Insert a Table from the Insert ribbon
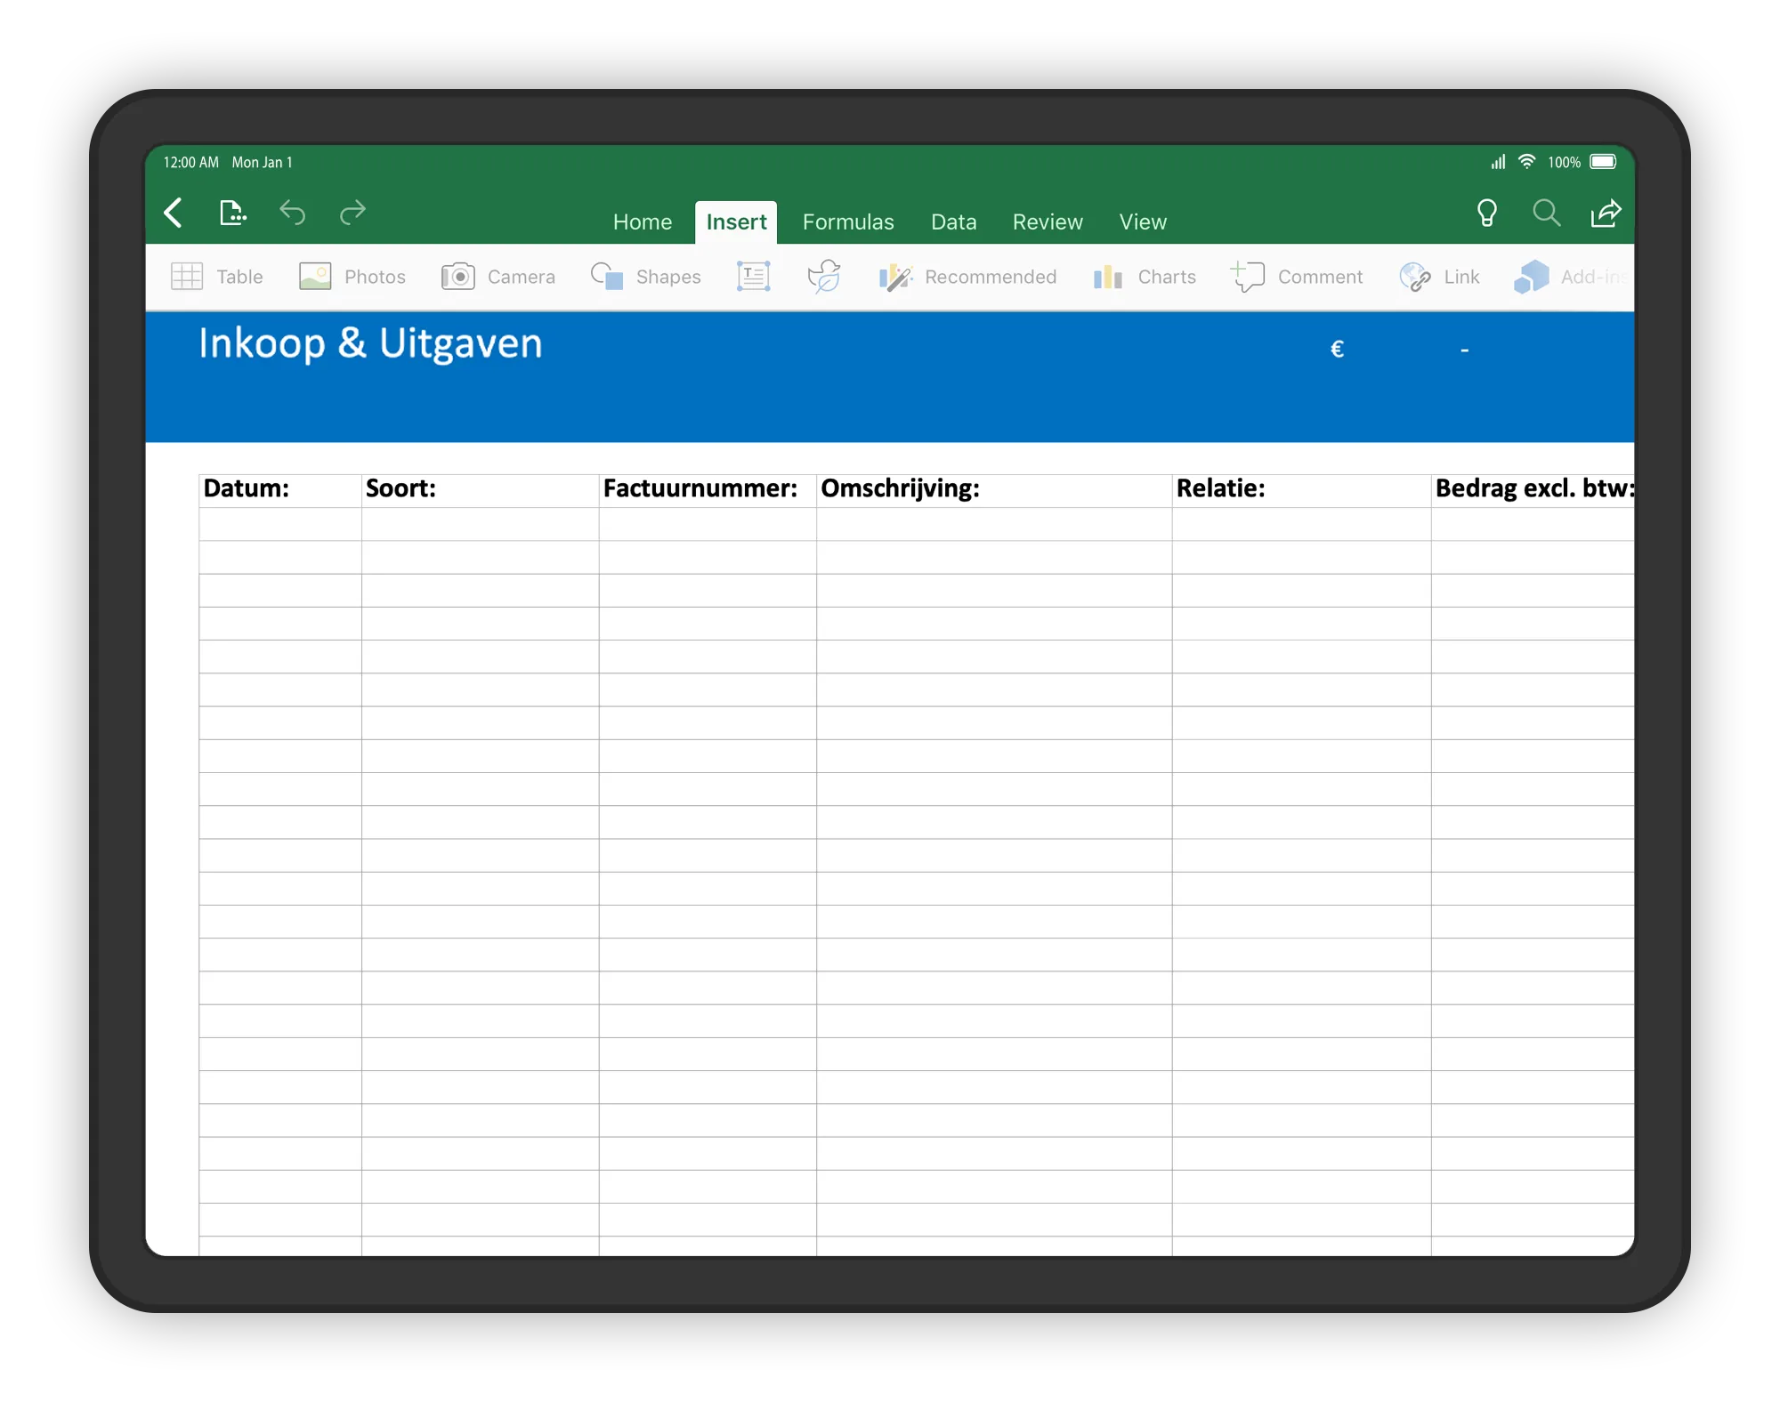Image resolution: width=1780 pixels, height=1402 pixels. (216, 277)
